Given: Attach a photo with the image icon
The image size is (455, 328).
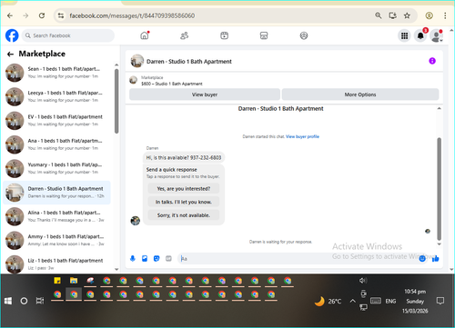Looking at the screenshot, I should pyautogui.click(x=145, y=258).
